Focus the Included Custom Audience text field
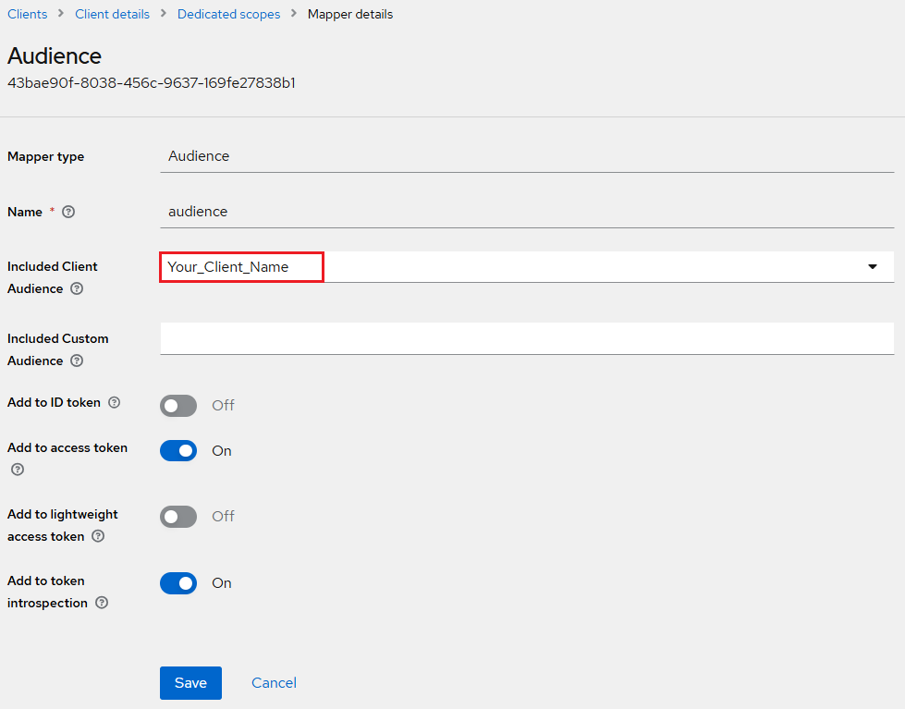The height and width of the screenshot is (709, 905). tap(526, 338)
